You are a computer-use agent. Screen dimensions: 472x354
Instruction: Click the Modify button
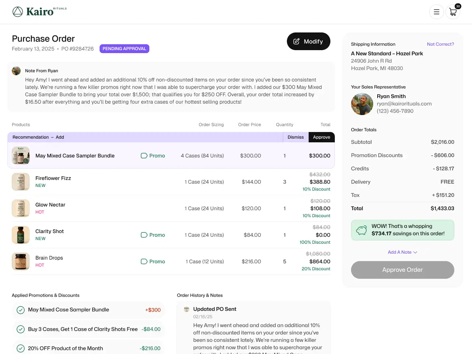pyautogui.click(x=308, y=41)
